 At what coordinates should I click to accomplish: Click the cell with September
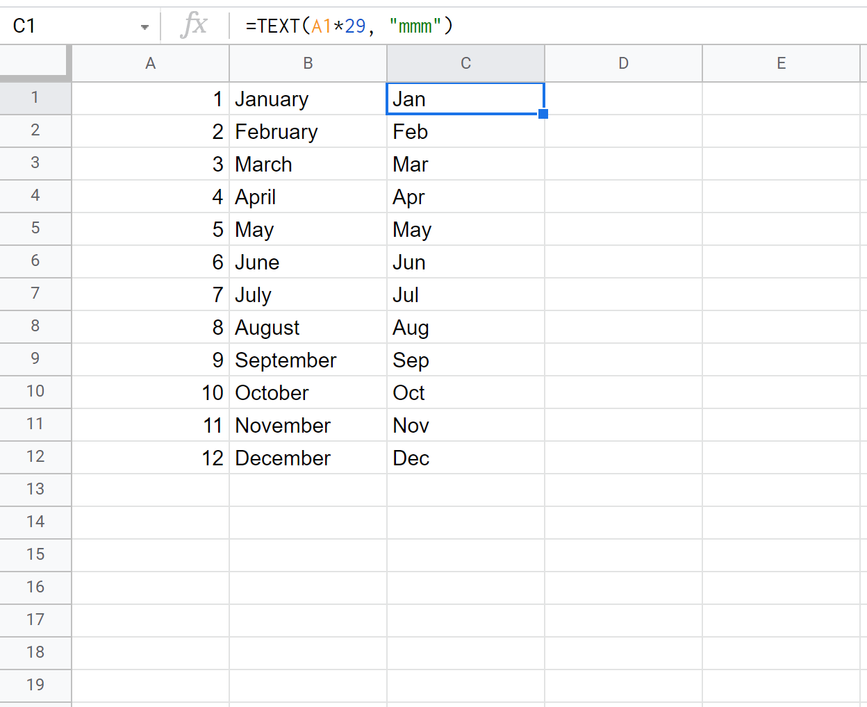pos(308,360)
